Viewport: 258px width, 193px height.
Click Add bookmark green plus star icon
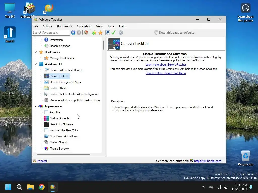coord(94,33)
